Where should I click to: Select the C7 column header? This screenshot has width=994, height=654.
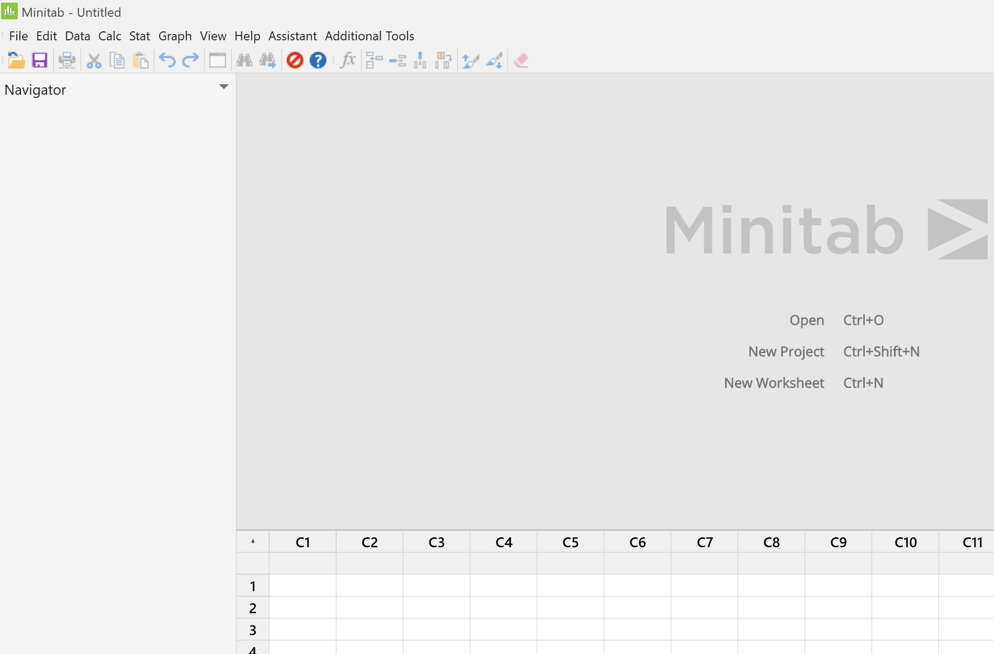click(x=705, y=542)
